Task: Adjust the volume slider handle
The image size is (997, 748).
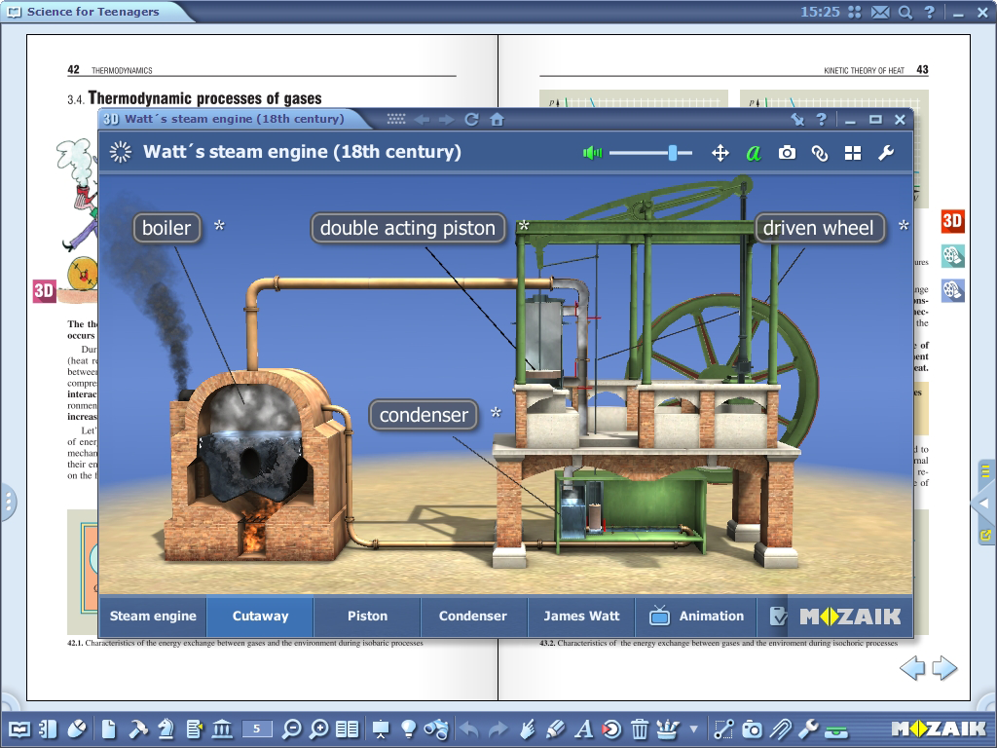Action: pos(672,153)
